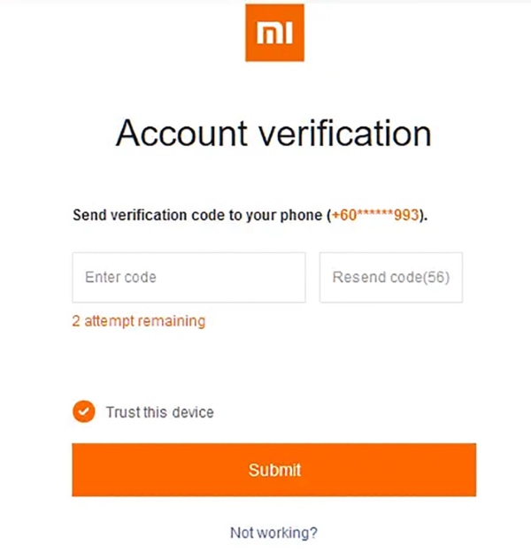Click the Trust this device label text
The image size is (531, 560).
coord(159,412)
